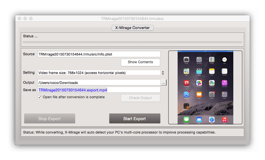265x160 pixels.
Task: Click the Camera icon in the iPad preview
Action: pos(186,60)
